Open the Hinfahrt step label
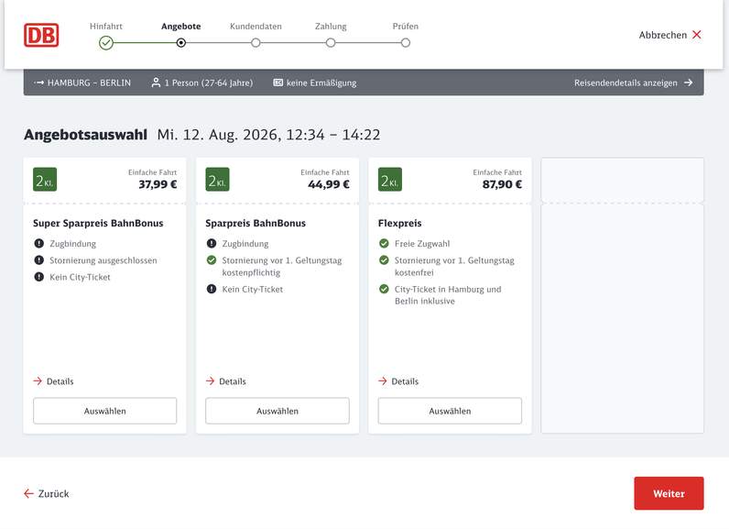The height and width of the screenshot is (529, 729). [x=106, y=27]
